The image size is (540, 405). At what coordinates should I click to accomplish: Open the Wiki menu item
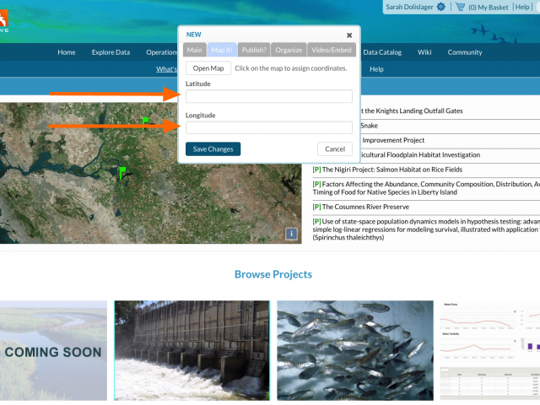[424, 52]
